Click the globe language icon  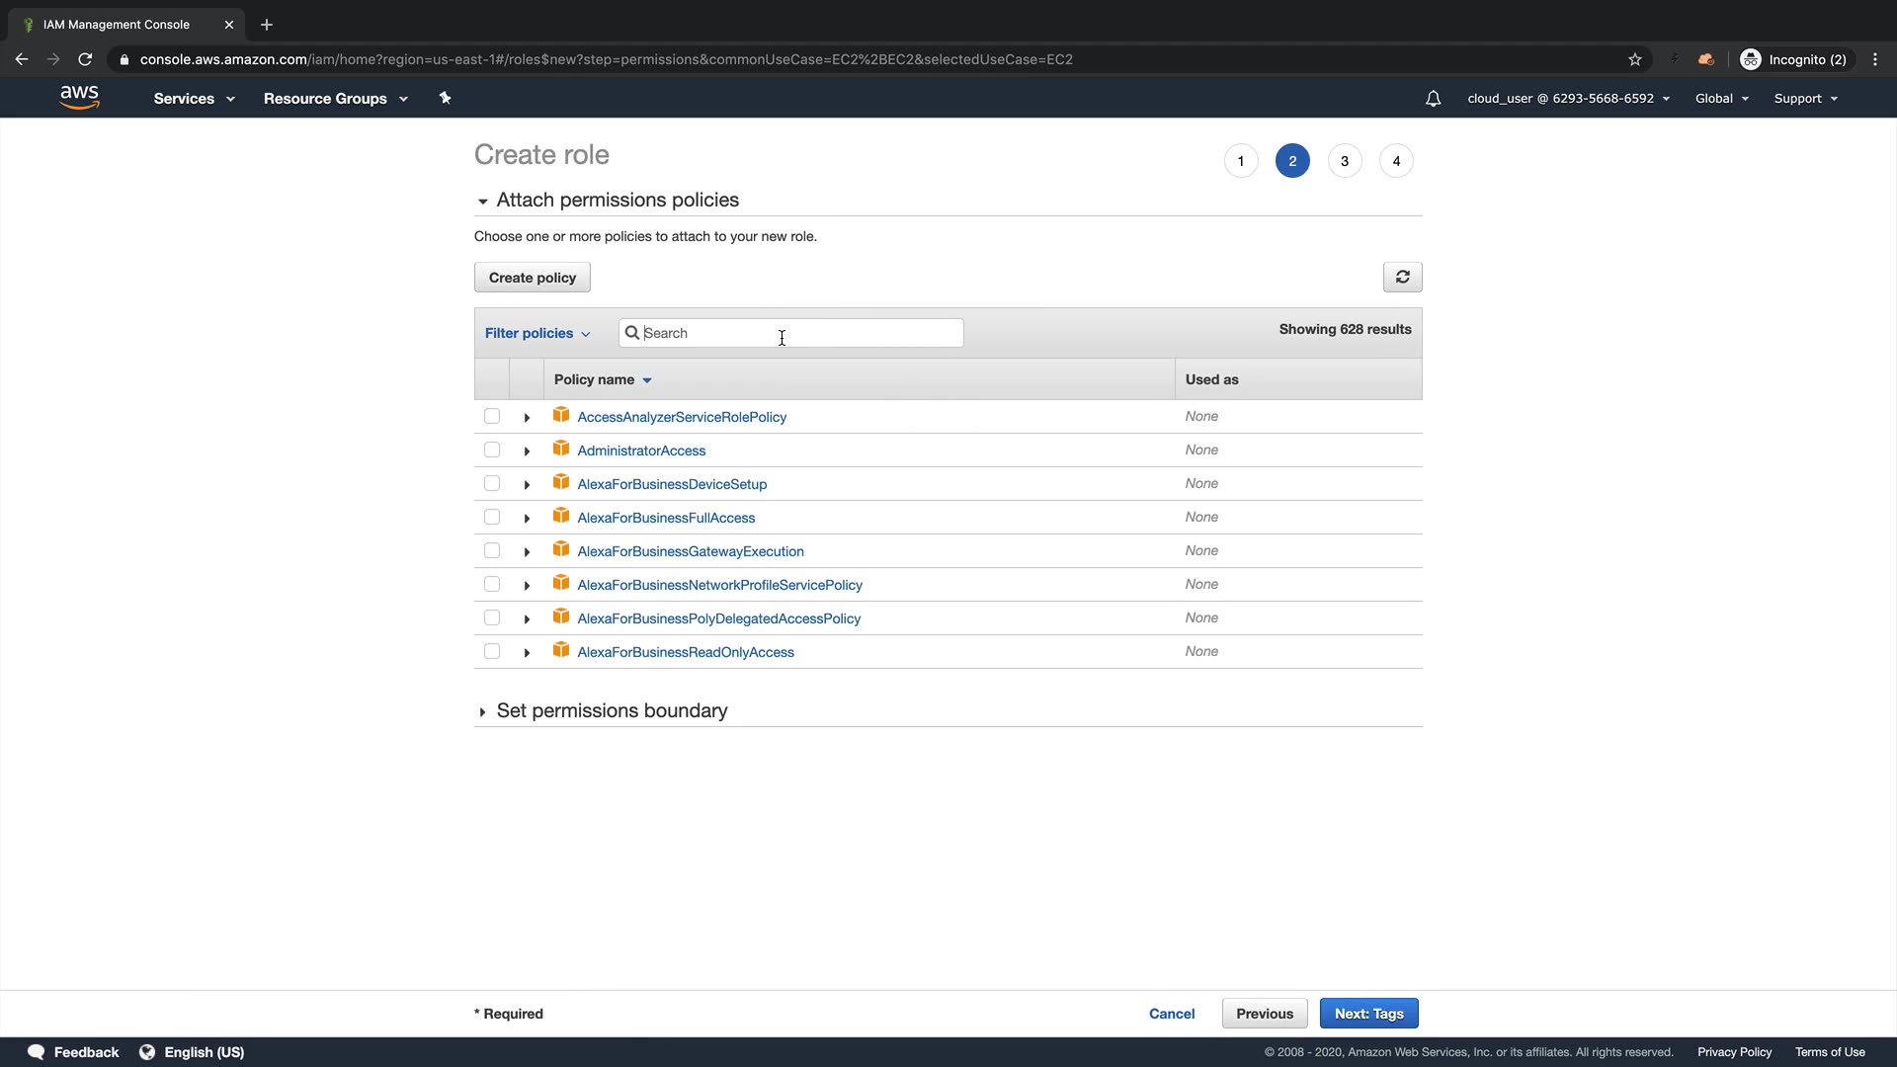coord(147,1052)
